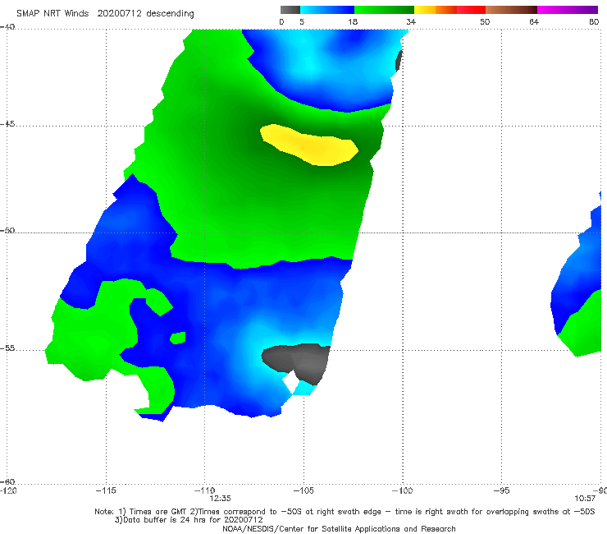Click longitude axis label -100
The height and width of the screenshot is (534, 607).
pyautogui.click(x=403, y=491)
